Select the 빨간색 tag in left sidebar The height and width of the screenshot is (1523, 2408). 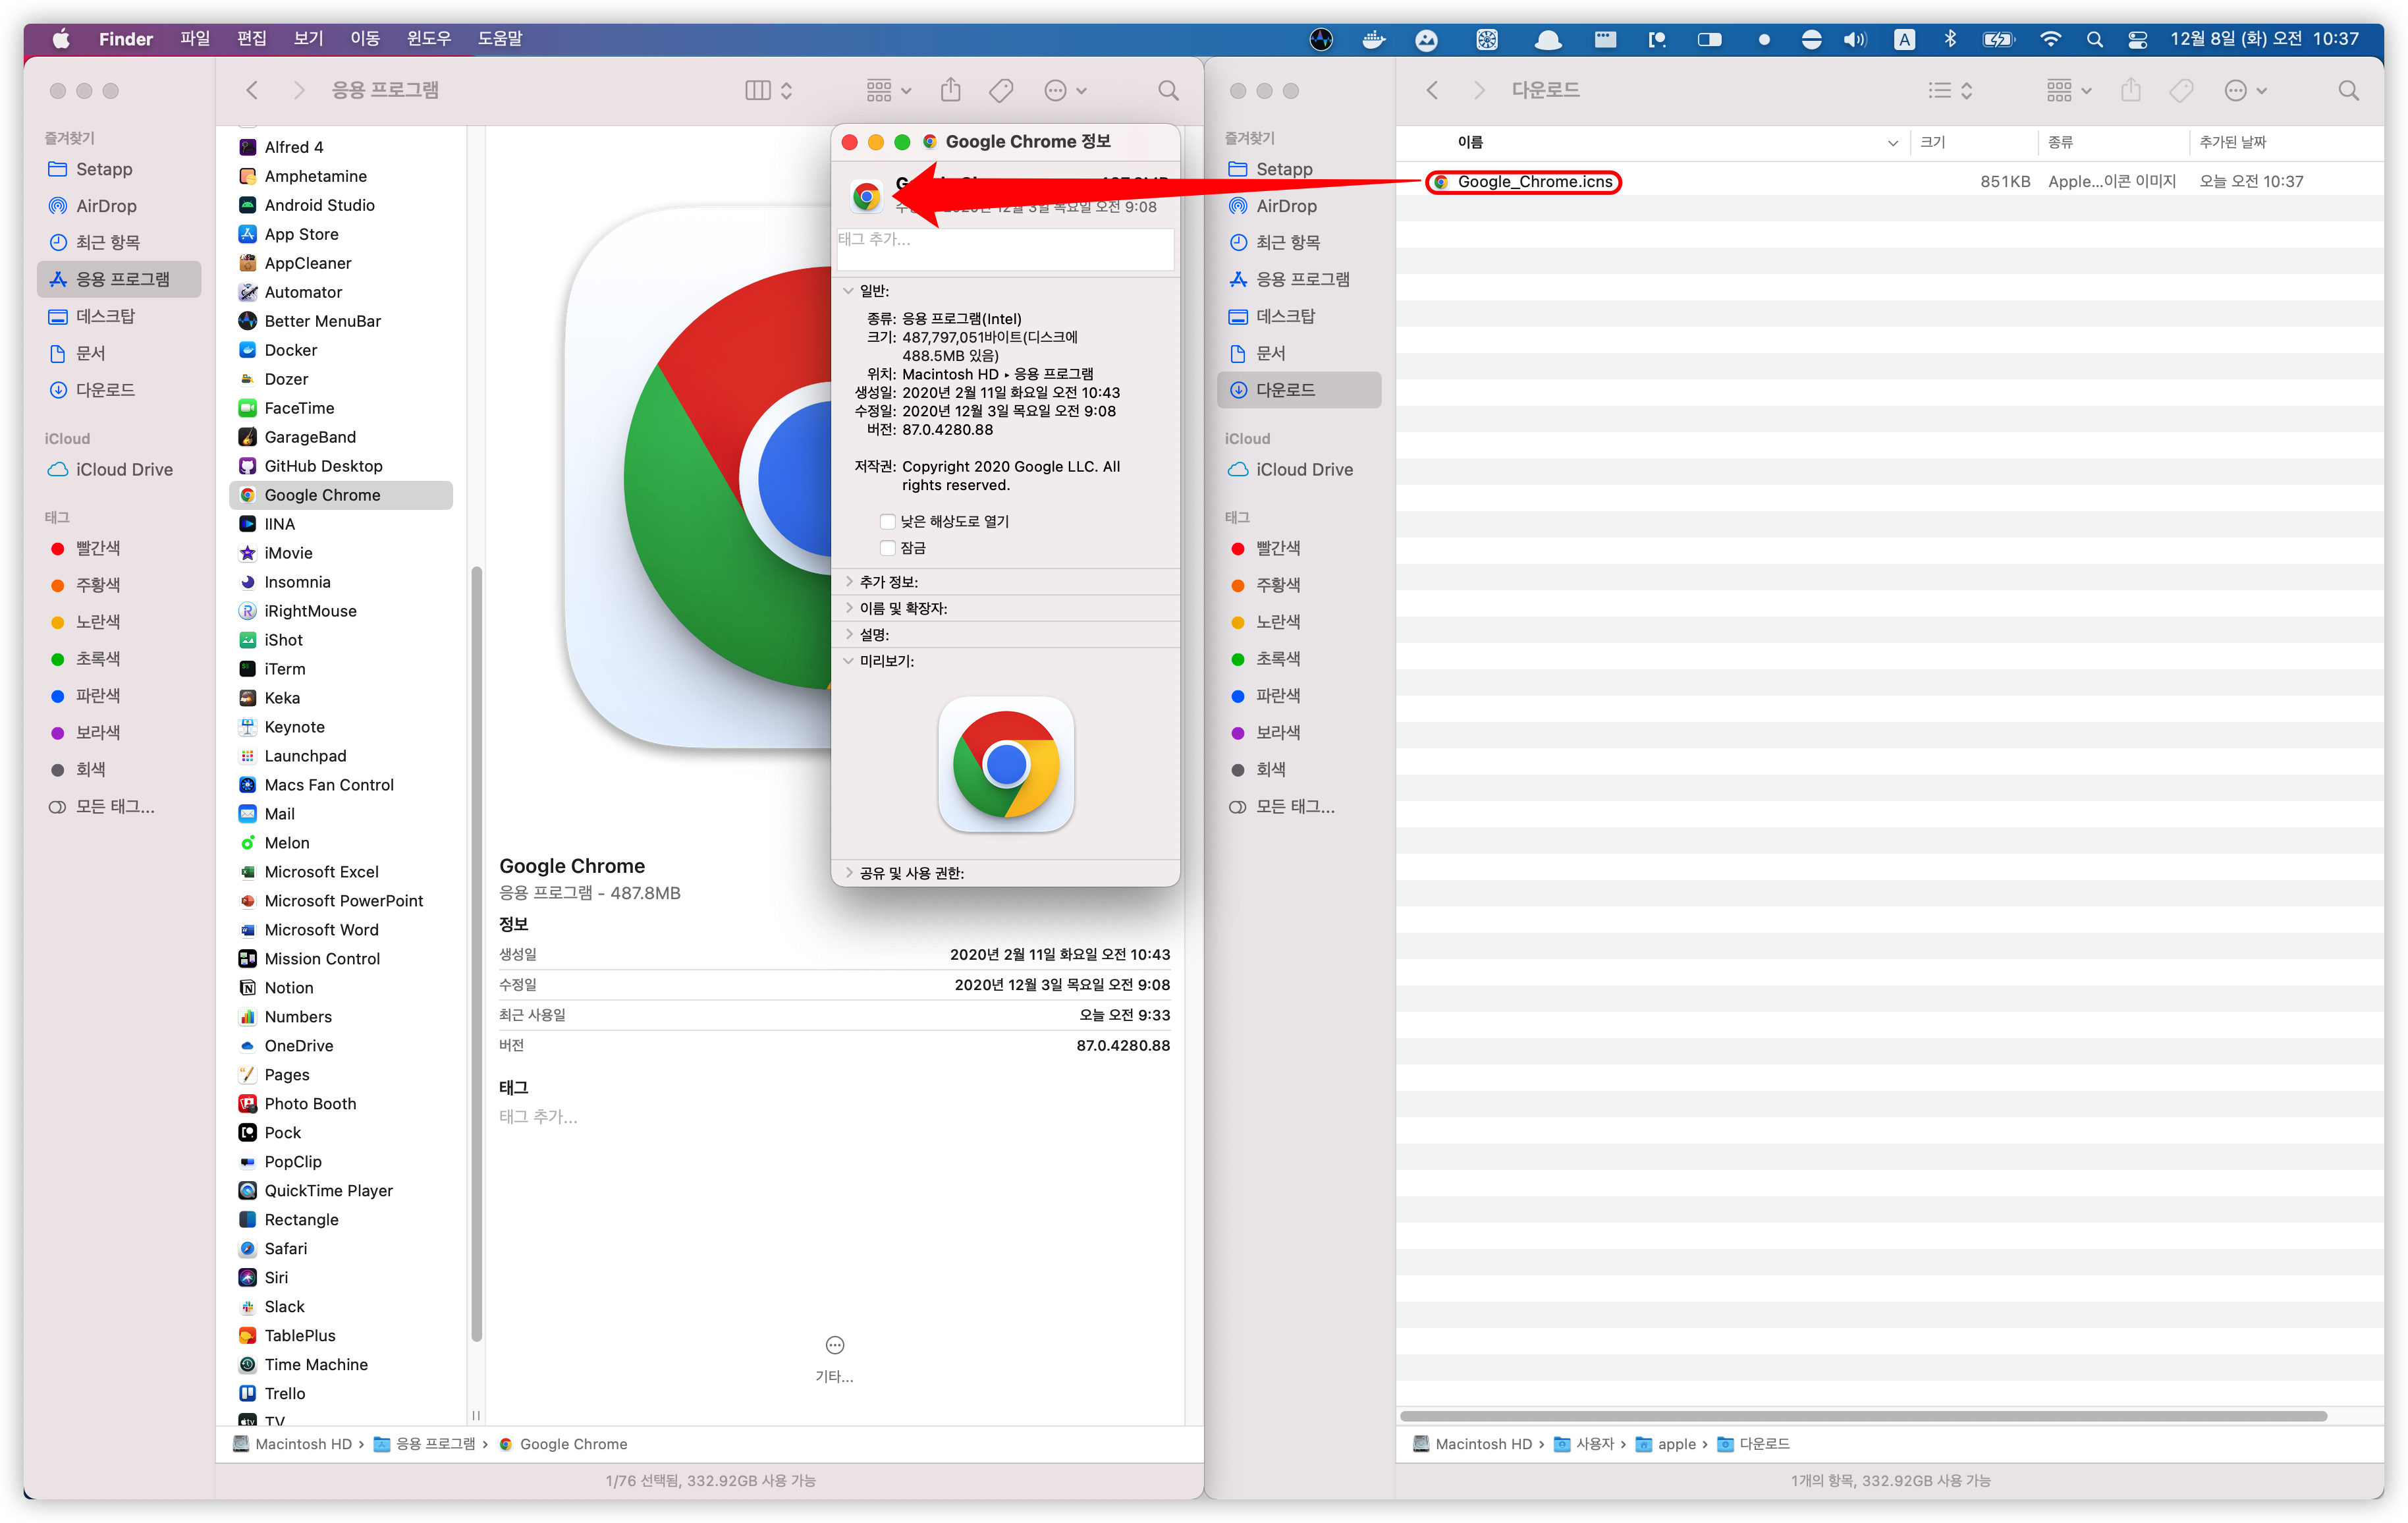pyautogui.click(x=98, y=548)
